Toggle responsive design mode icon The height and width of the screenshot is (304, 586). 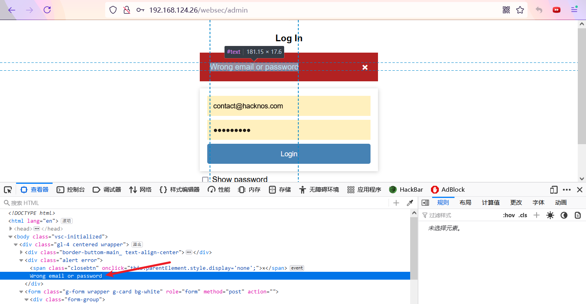(x=554, y=190)
